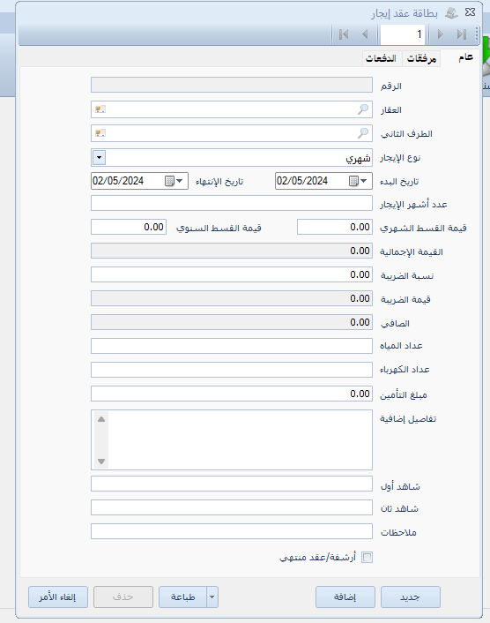Click the search magnifier in العقار field
This screenshot has width=490, height=623.
363,109
